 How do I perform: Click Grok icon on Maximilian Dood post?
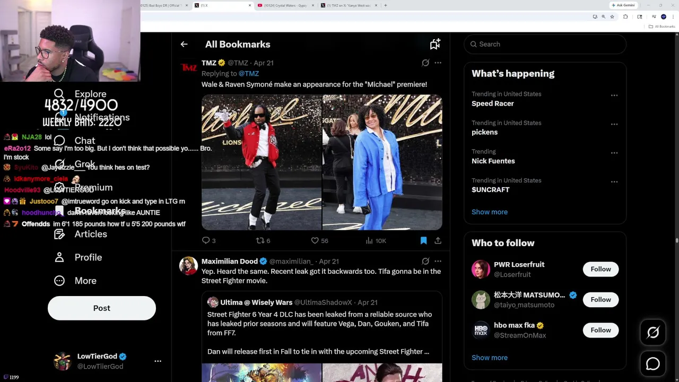tap(425, 261)
